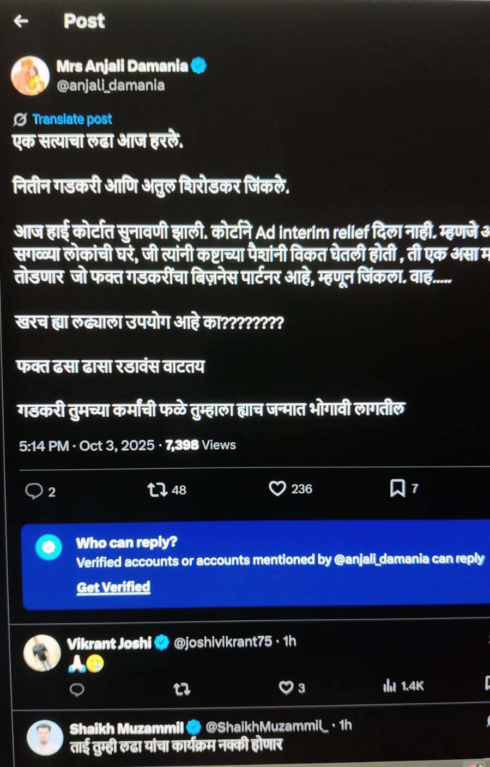Screen dimensions: 490x767
Task: Go back using the arrow icon
Action: tap(21, 21)
